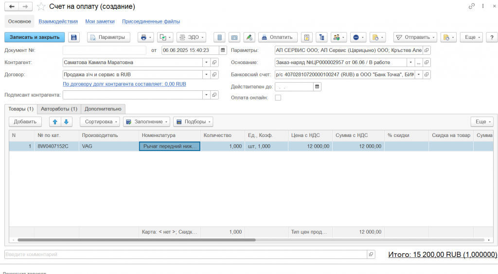Image resolution: width=498 pixels, height=274 pixels.
Task: Move row down with blue arrow
Action: pyautogui.click(x=66, y=121)
